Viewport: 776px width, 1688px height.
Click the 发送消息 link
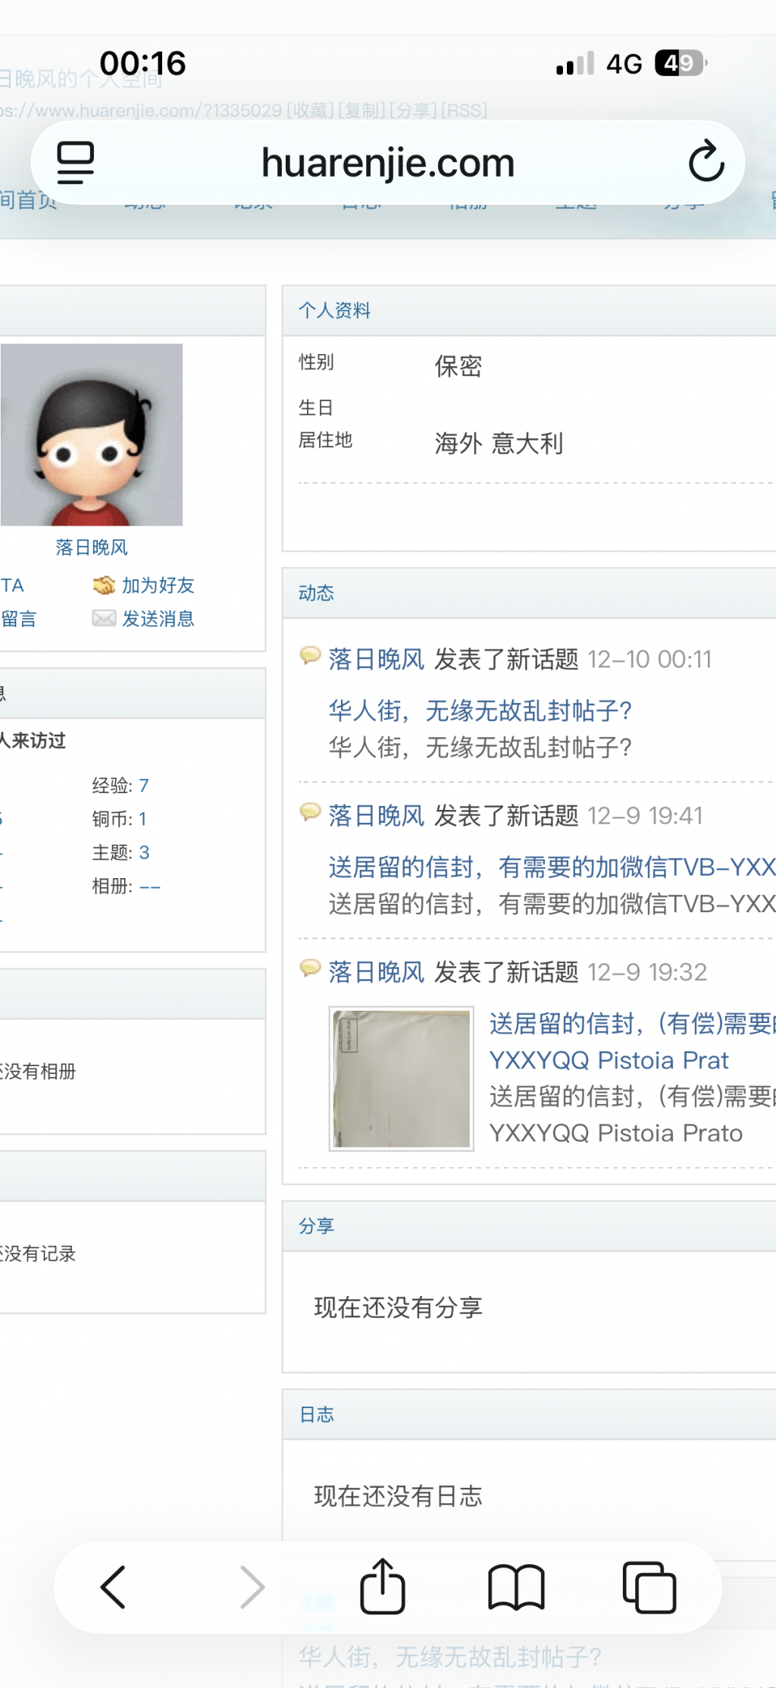(158, 619)
